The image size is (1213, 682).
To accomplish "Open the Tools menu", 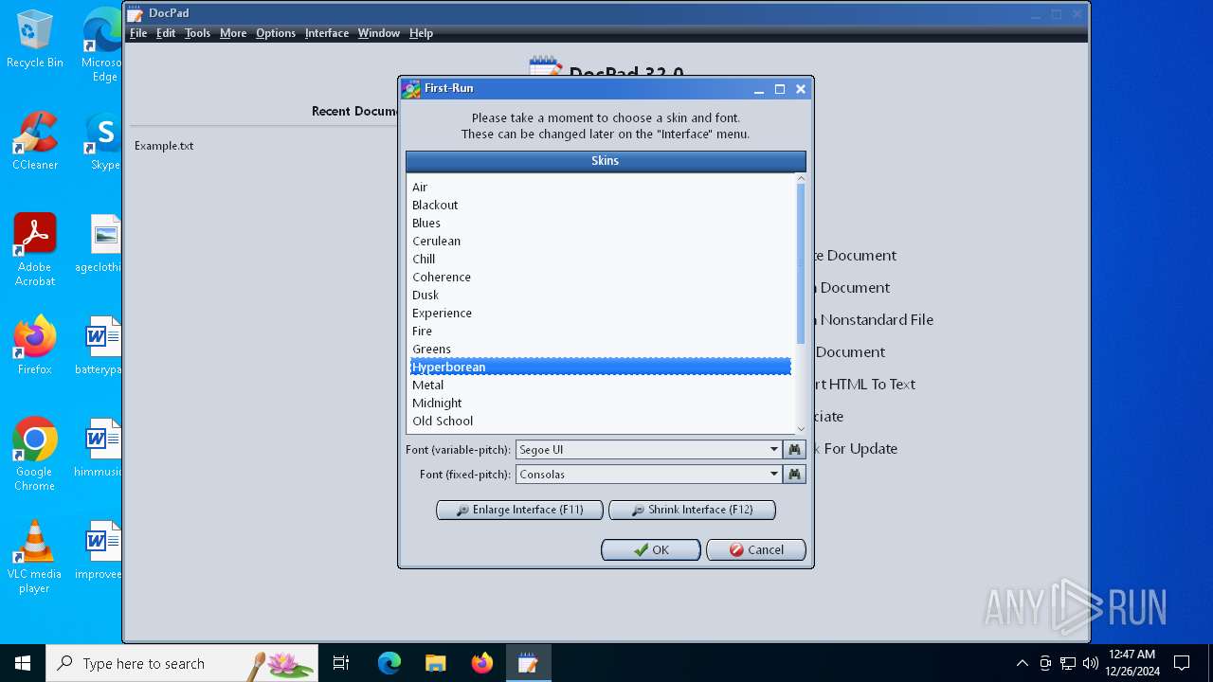I will (197, 33).
